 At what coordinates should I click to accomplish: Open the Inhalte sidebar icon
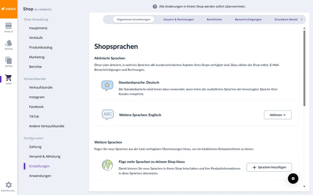(9, 27)
